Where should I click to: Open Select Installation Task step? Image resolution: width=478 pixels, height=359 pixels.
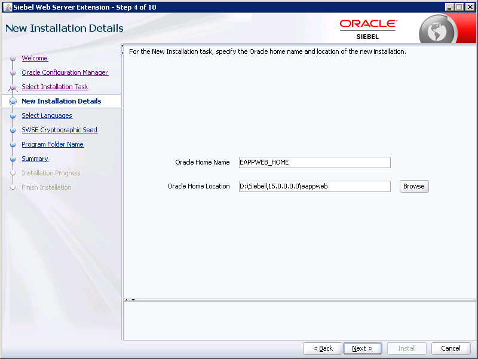click(x=55, y=87)
